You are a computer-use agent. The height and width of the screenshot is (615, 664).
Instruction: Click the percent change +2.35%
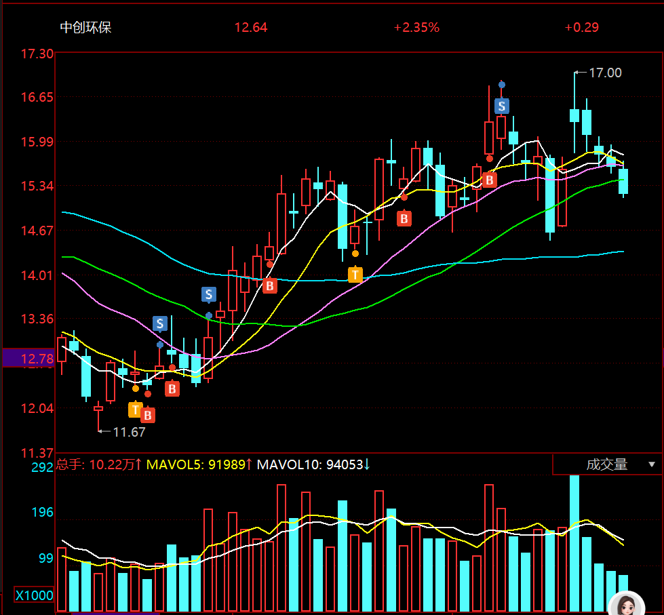pyautogui.click(x=416, y=28)
